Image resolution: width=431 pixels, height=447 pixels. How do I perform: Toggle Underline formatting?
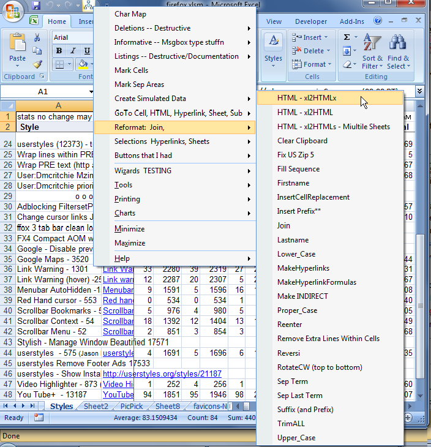point(87,51)
